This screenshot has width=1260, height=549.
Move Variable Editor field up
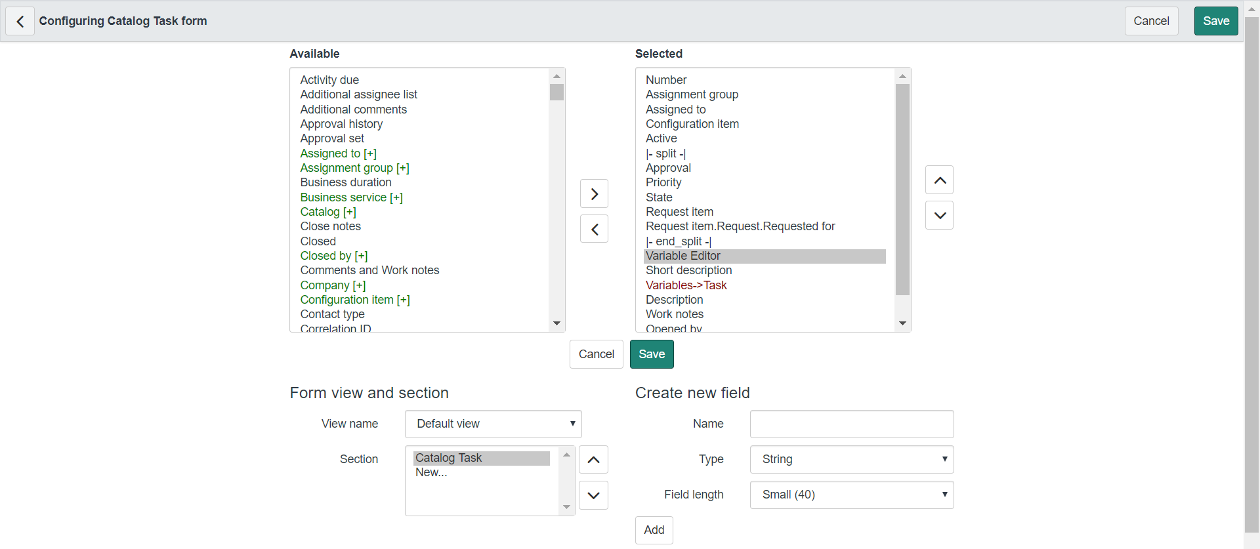pos(939,180)
